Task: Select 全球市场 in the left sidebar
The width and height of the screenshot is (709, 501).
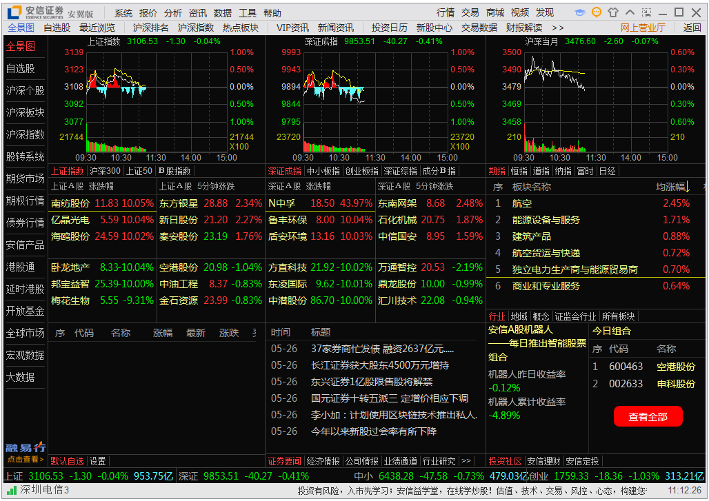Action: [26, 334]
